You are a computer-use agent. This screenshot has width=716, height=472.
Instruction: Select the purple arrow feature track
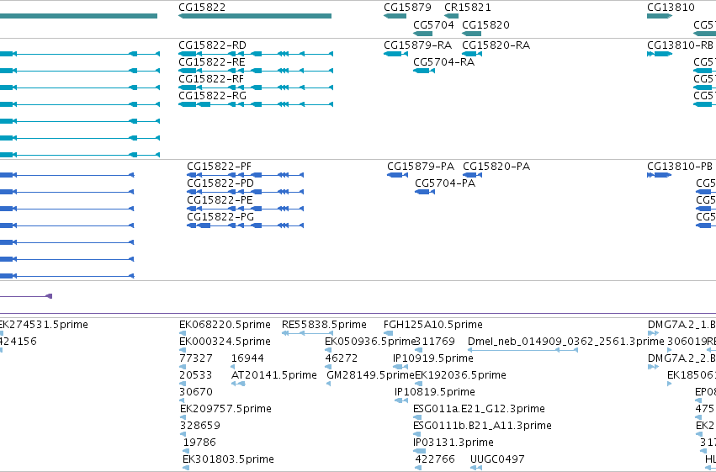(26, 296)
